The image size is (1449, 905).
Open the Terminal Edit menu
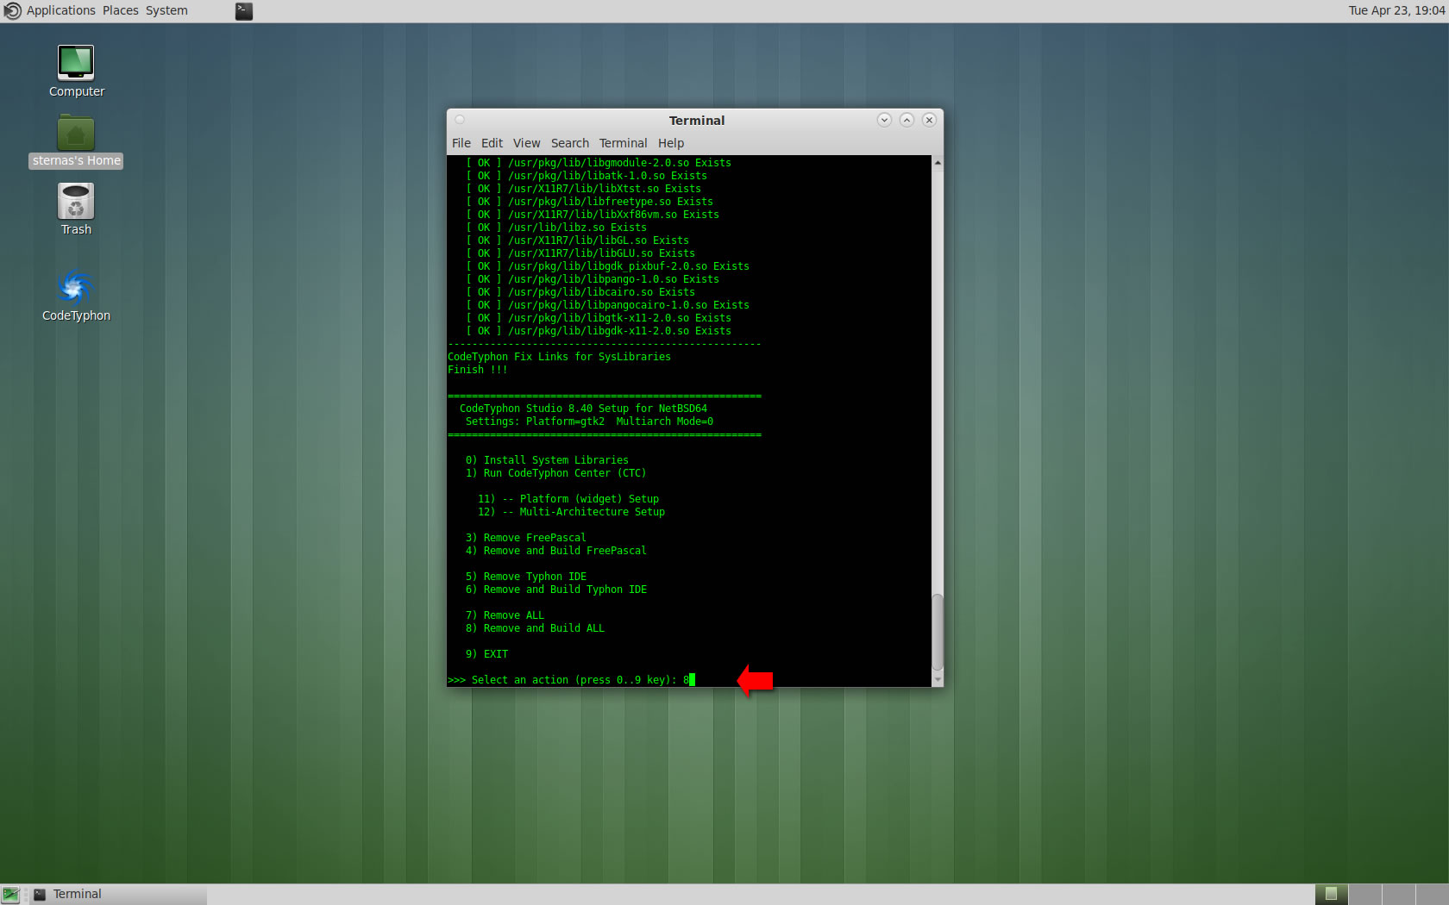pos(492,143)
